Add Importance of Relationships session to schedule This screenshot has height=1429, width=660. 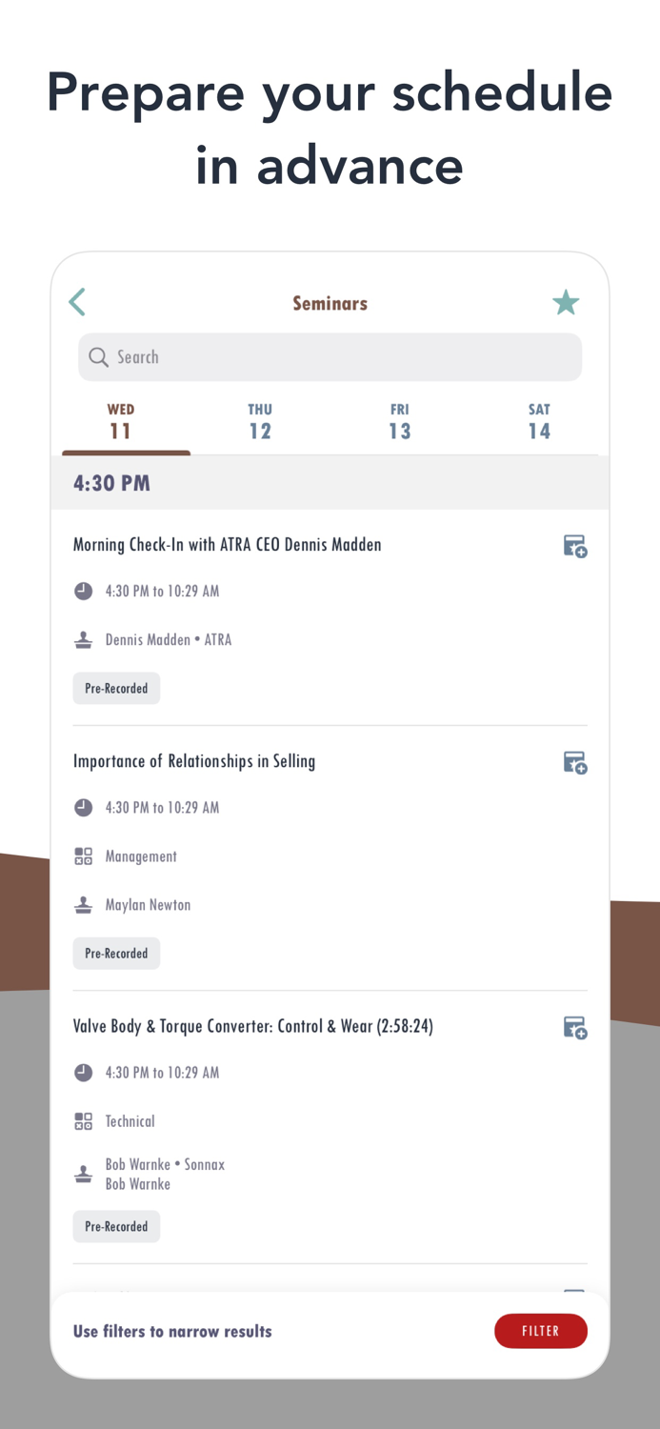574,762
